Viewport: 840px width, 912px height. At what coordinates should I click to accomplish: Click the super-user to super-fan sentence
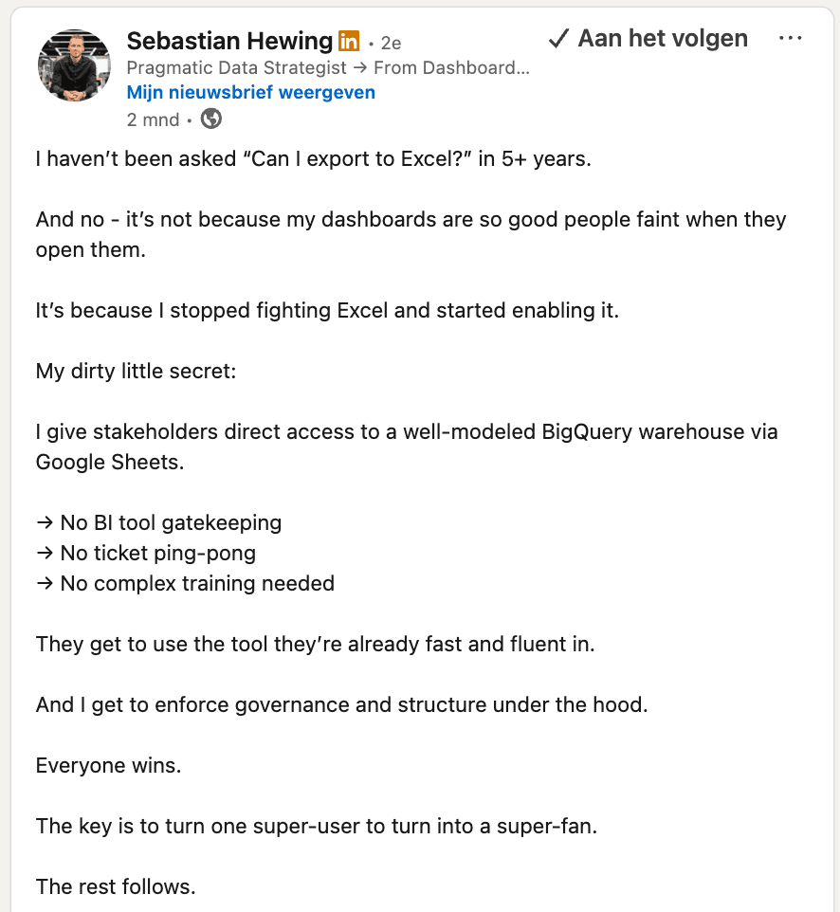point(317,826)
